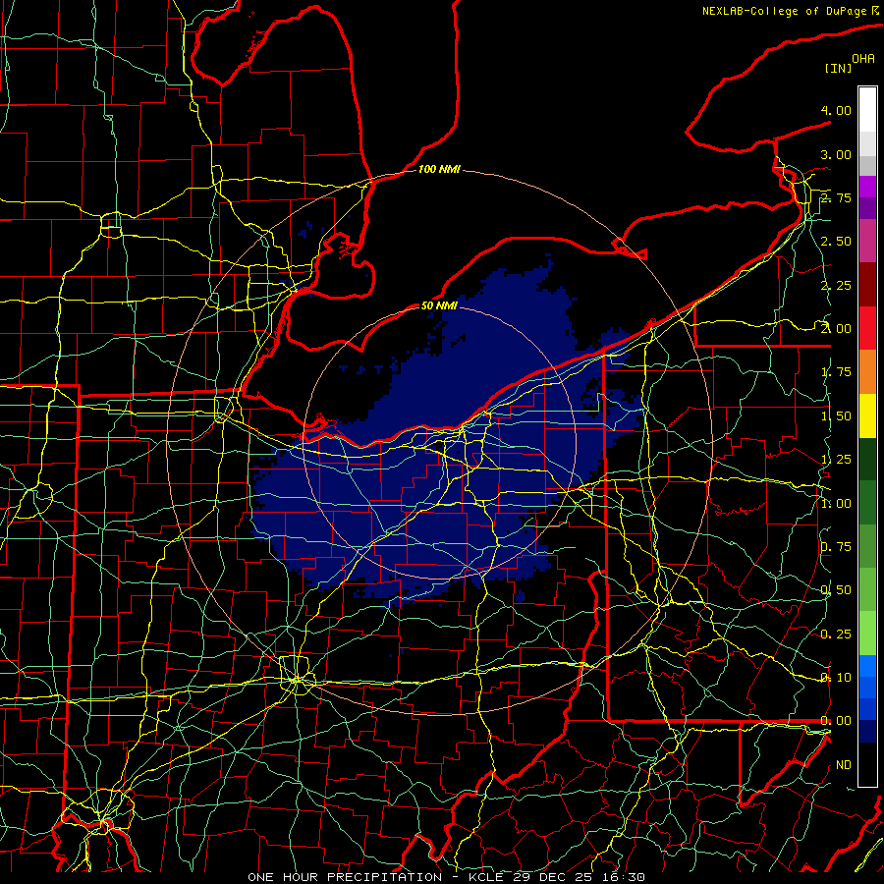Select the navy 0.00 legend swatch
Image resolution: width=884 pixels, height=884 pixels.
[x=867, y=731]
